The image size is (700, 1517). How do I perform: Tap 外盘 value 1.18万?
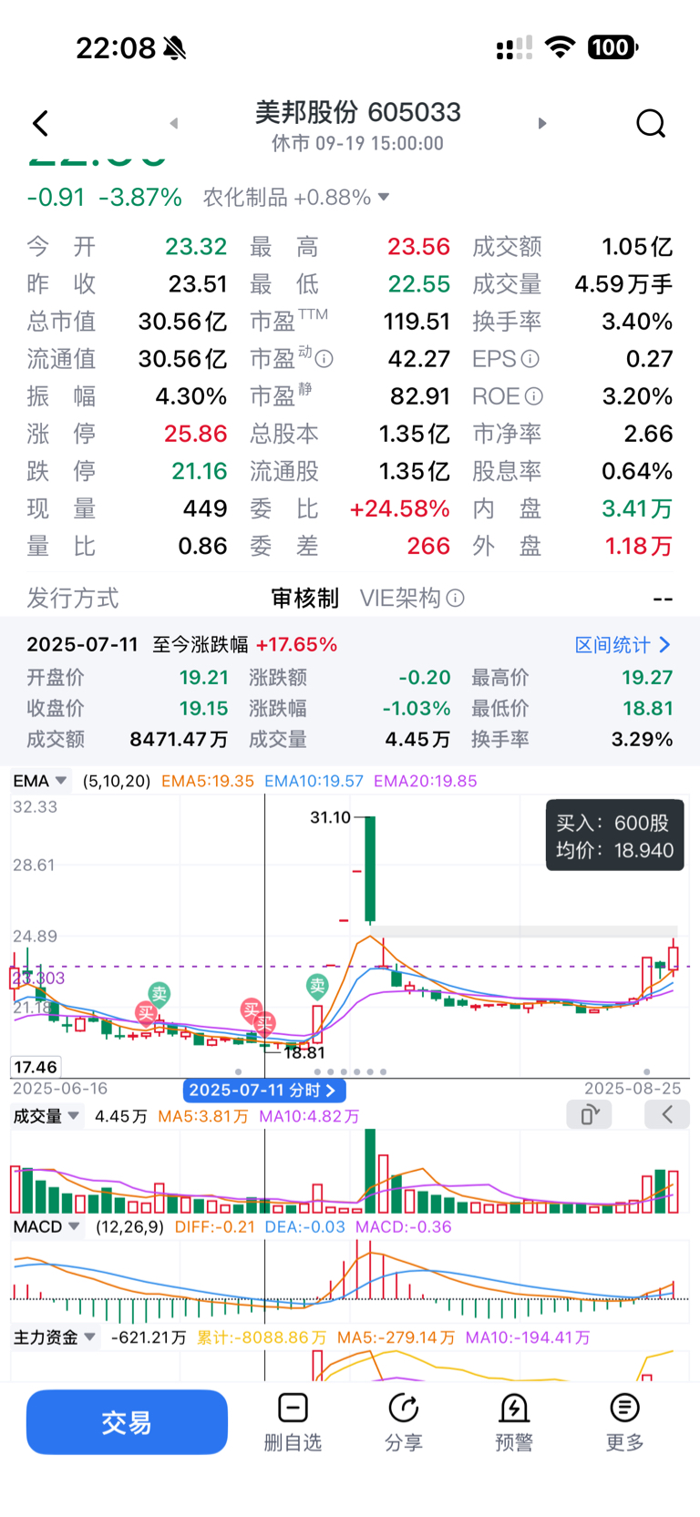638,546
